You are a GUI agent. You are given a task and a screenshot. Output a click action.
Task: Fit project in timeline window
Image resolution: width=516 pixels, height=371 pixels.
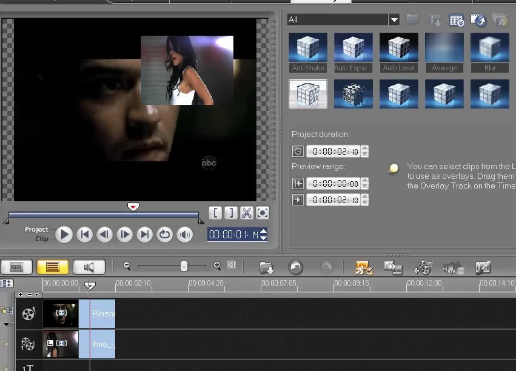coord(231,265)
